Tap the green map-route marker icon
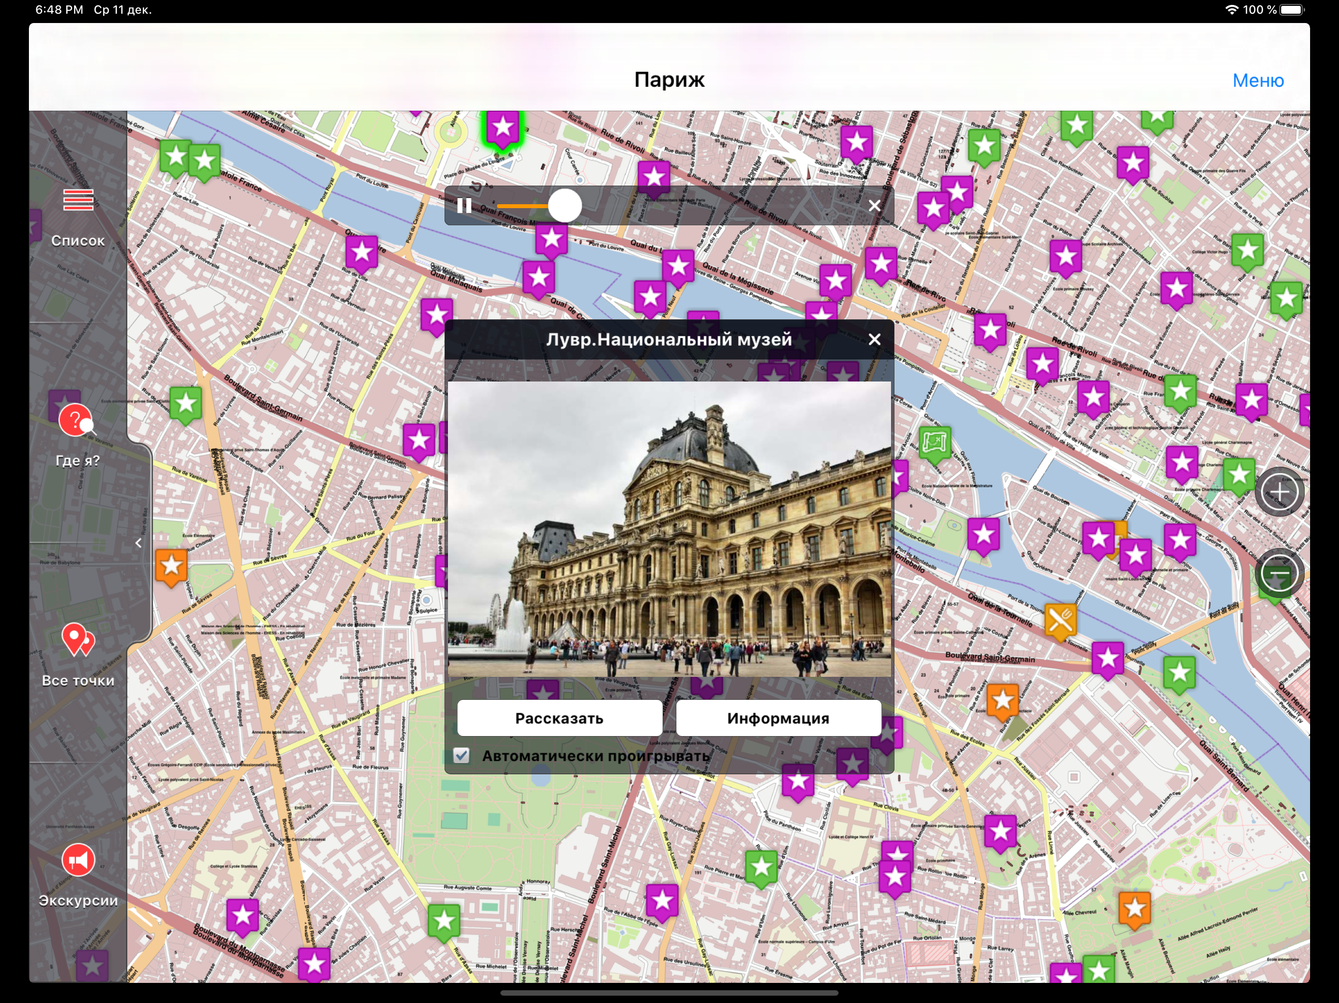Image resolution: width=1339 pixels, height=1003 pixels. [x=935, y=443]
